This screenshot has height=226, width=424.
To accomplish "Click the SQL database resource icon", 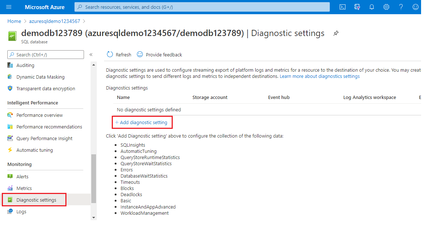I will click(12, 36).
